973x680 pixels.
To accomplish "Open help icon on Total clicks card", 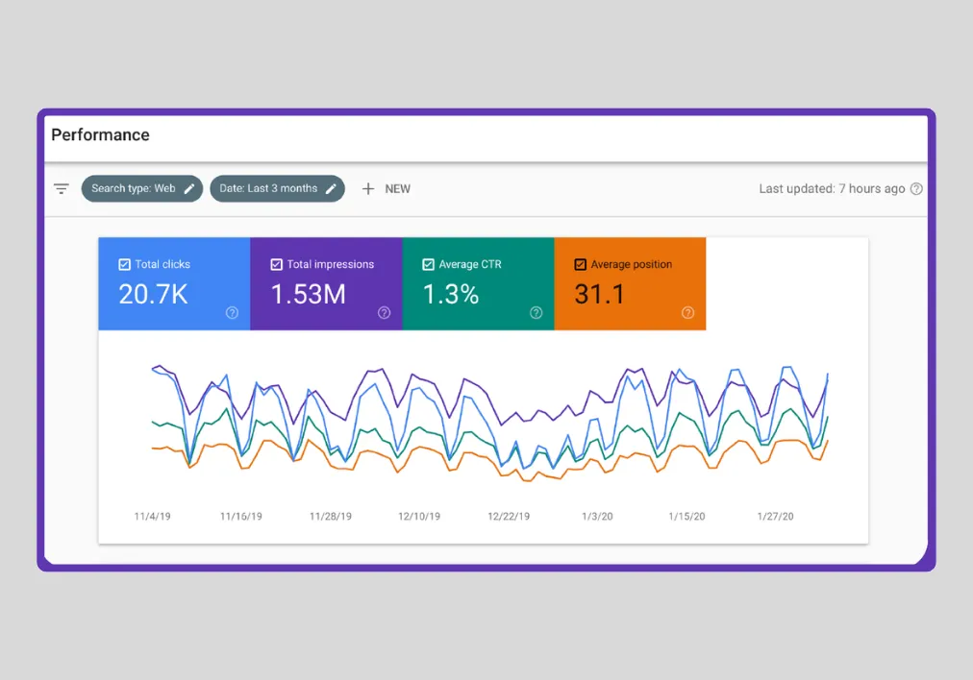I will tap(232, 312).
